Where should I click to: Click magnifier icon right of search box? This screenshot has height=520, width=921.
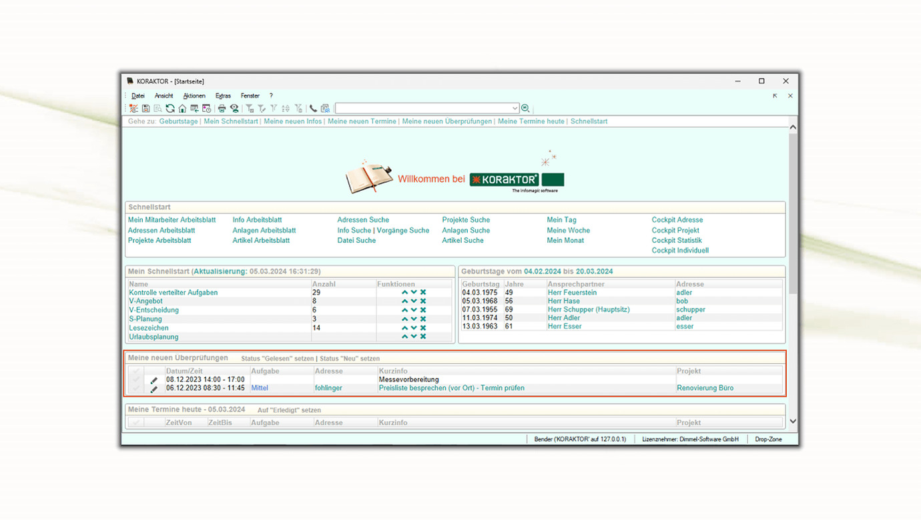pyautogui.click(x=526, y=109)
